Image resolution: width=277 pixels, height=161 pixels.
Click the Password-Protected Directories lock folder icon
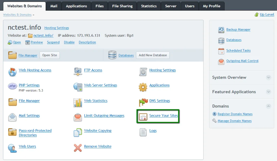click(x=12, y=132)
